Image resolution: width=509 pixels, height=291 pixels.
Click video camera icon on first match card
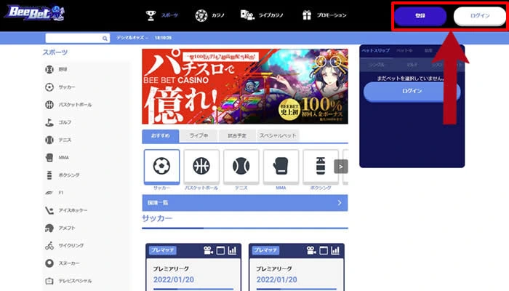click(209, 250)
